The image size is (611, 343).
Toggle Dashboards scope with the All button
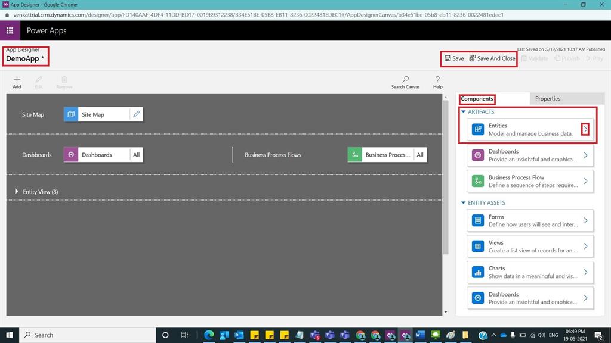point(136,154)
